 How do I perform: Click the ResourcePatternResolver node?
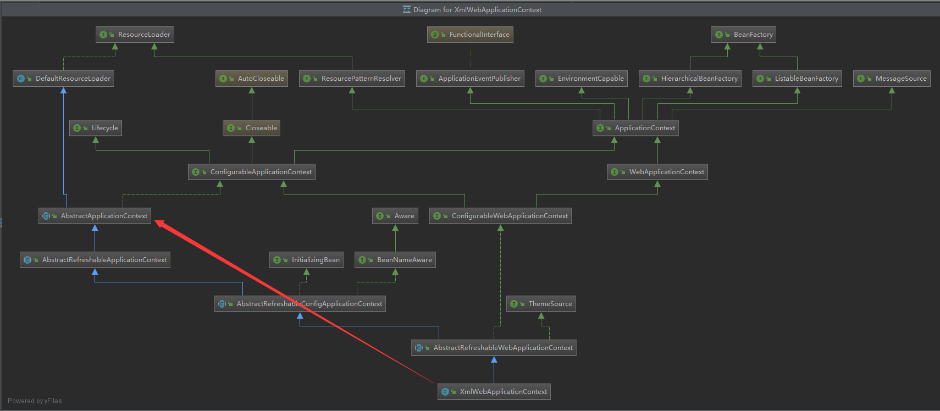point(352,79)
